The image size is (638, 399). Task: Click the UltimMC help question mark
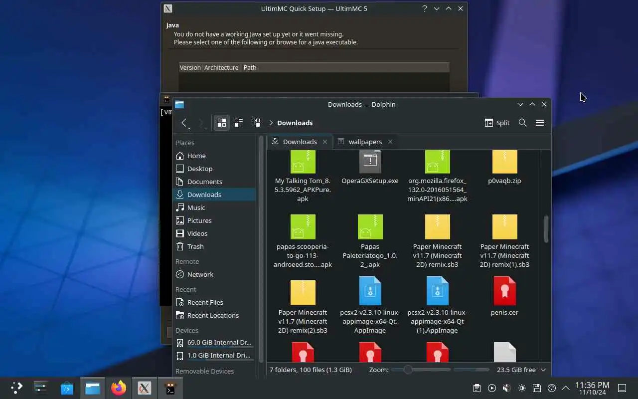(x=425, y=8)
